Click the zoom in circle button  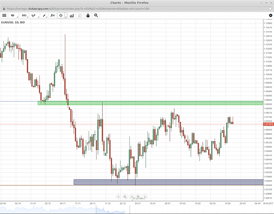point(138,197)
